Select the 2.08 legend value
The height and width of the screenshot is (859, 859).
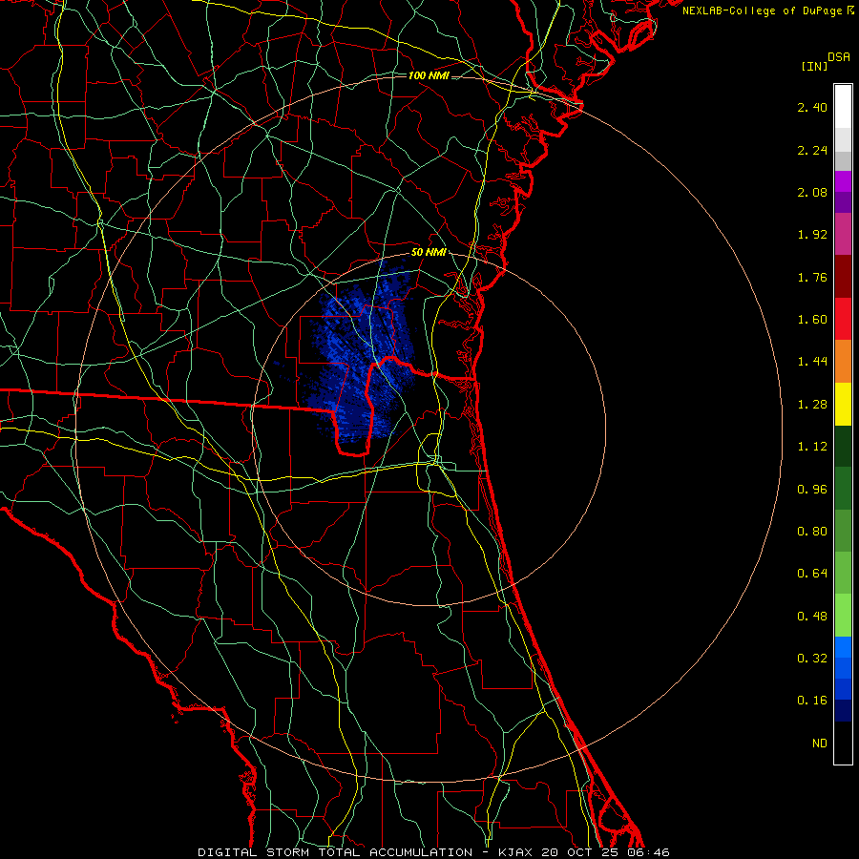[x=812, y=192]
